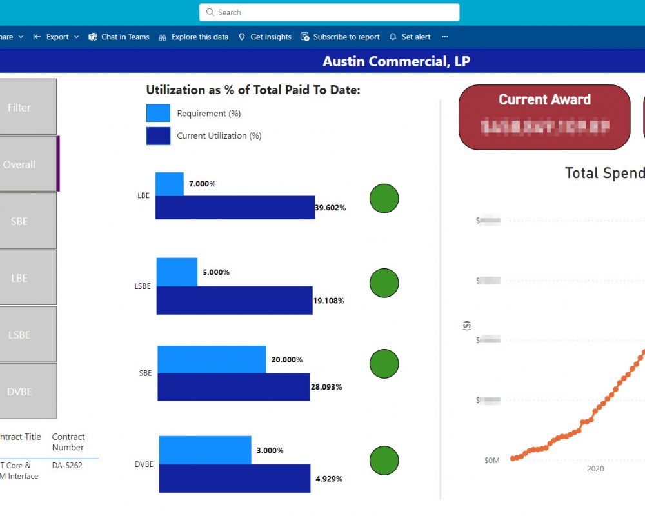The width and height of the screenshot is (645, 516).
Task: Click the Requirement (%) legend swatch
Action: (159, 113)
